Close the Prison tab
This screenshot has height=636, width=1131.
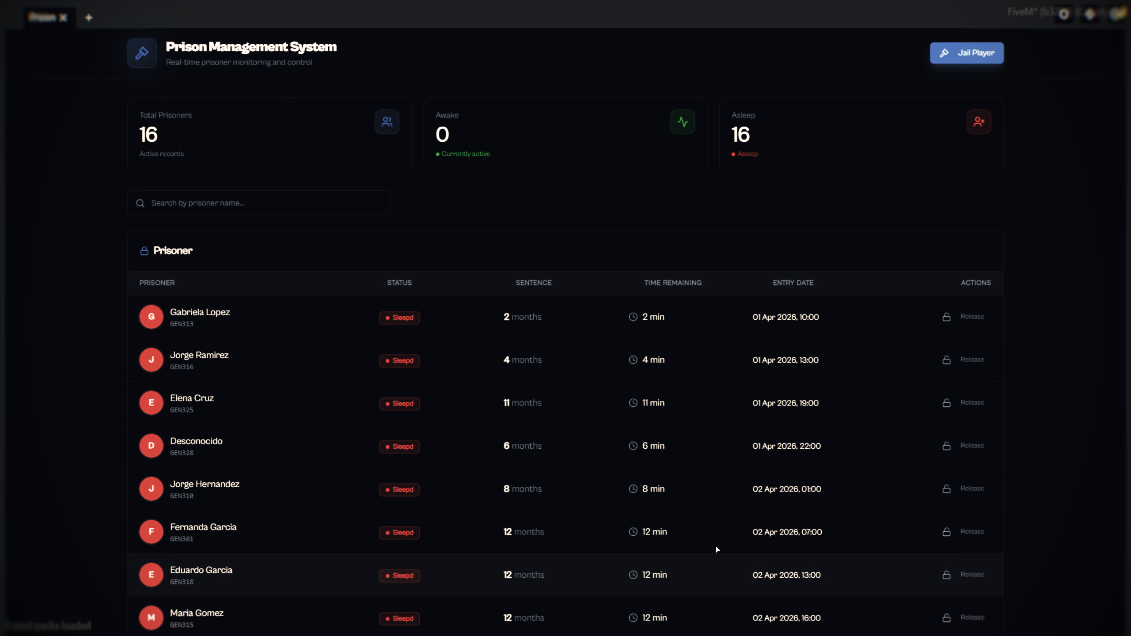63,18
